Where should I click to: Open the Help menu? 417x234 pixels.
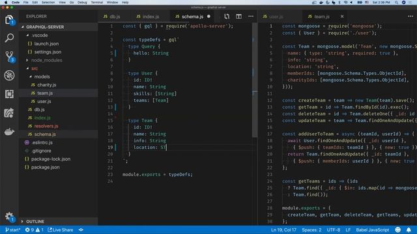point(125,3)
